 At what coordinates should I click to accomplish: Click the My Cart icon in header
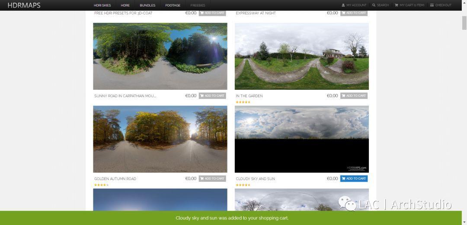397,5
